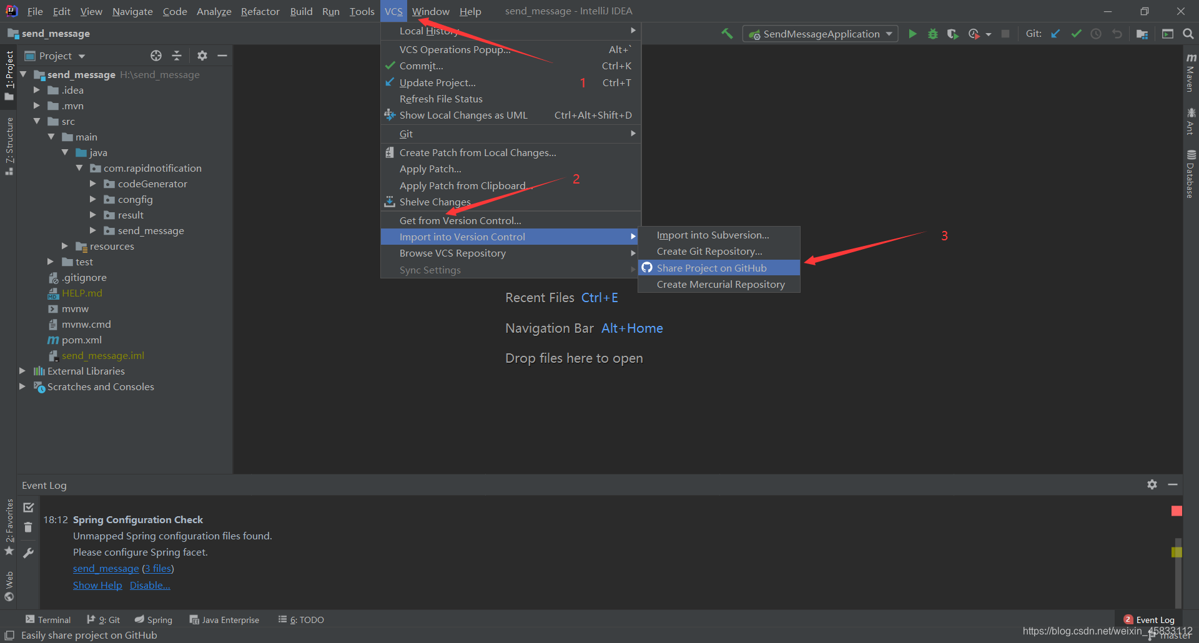
Task: Open the Ant tool window
Action: (1191, 121)
